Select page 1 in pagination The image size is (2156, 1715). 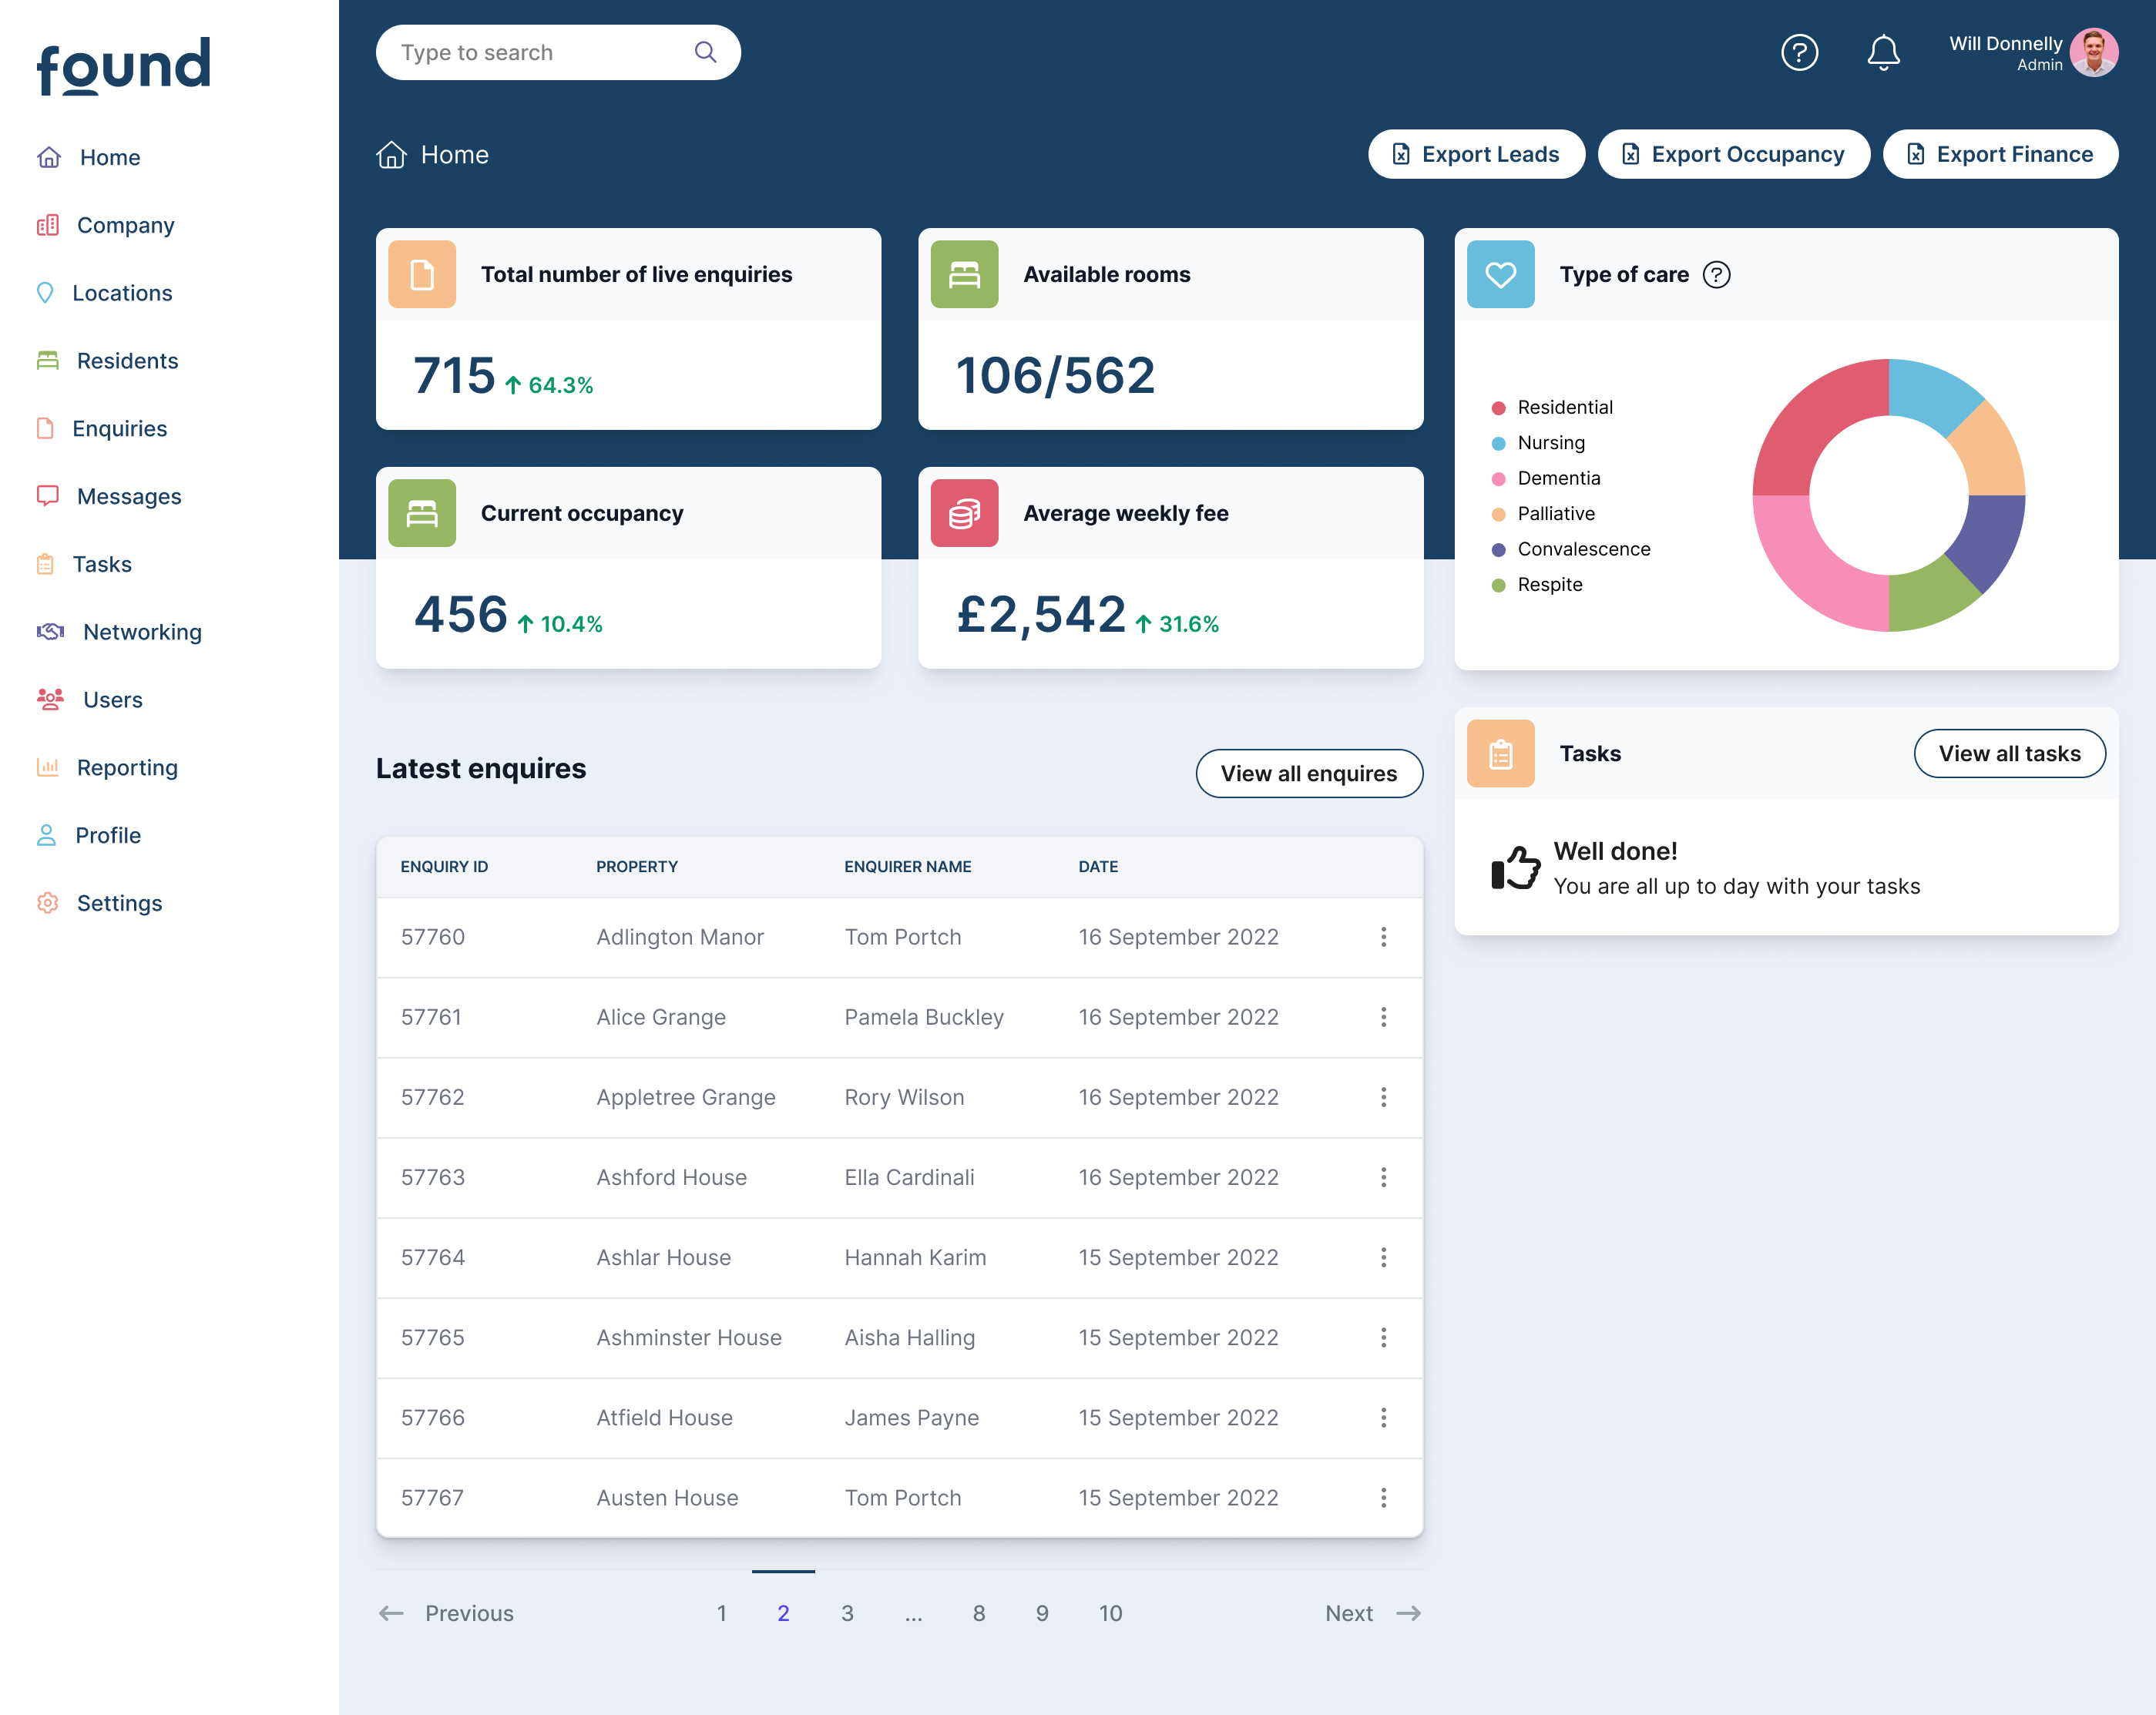pyautogui.click(x=721, y=1613)
